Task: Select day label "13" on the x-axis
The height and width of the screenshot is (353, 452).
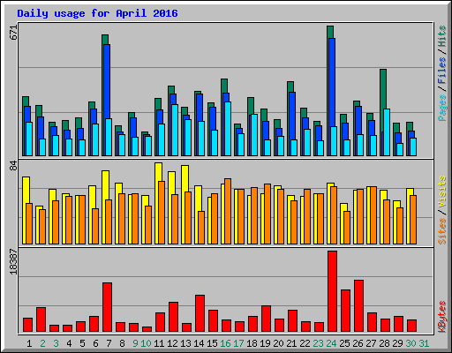Action: [185, 343]
